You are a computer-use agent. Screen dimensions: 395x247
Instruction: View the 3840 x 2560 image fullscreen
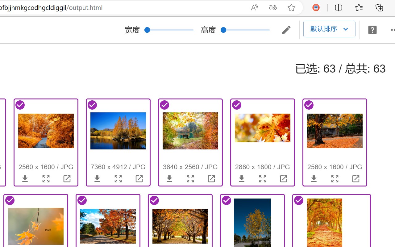(x=190, y=179)
